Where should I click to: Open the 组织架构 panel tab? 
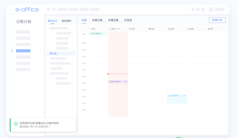(x=66, y=21)
